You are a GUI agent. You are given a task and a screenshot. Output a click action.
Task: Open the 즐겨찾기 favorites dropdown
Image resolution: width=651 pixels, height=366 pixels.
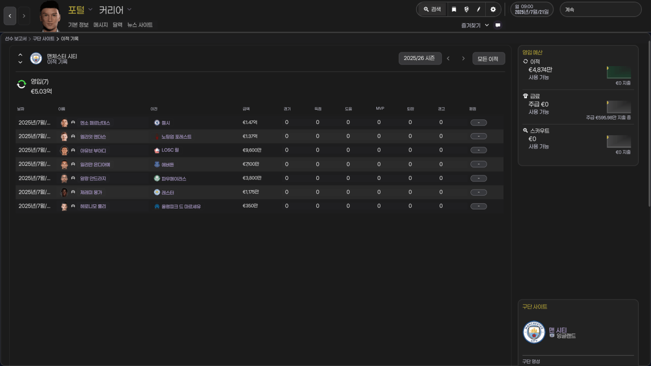click(x=475, y=25)
